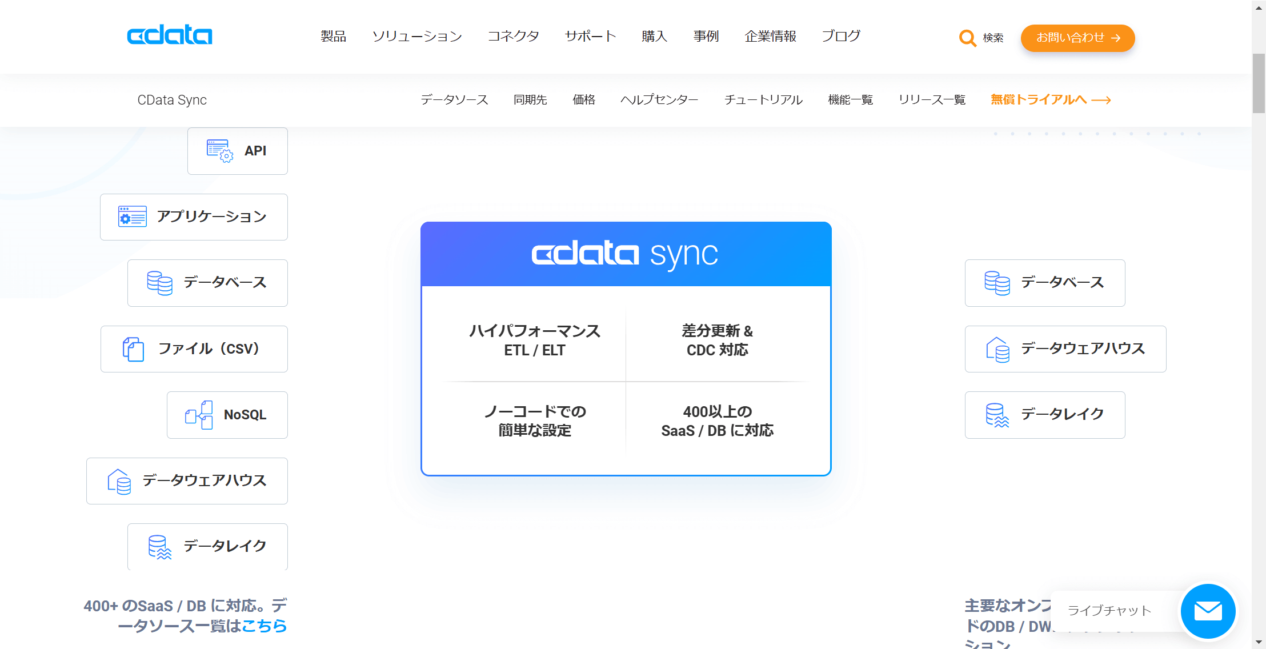Click the search magnifier icon
Viewport: 1266px width, 649px height.
click(x=967, y=38)
